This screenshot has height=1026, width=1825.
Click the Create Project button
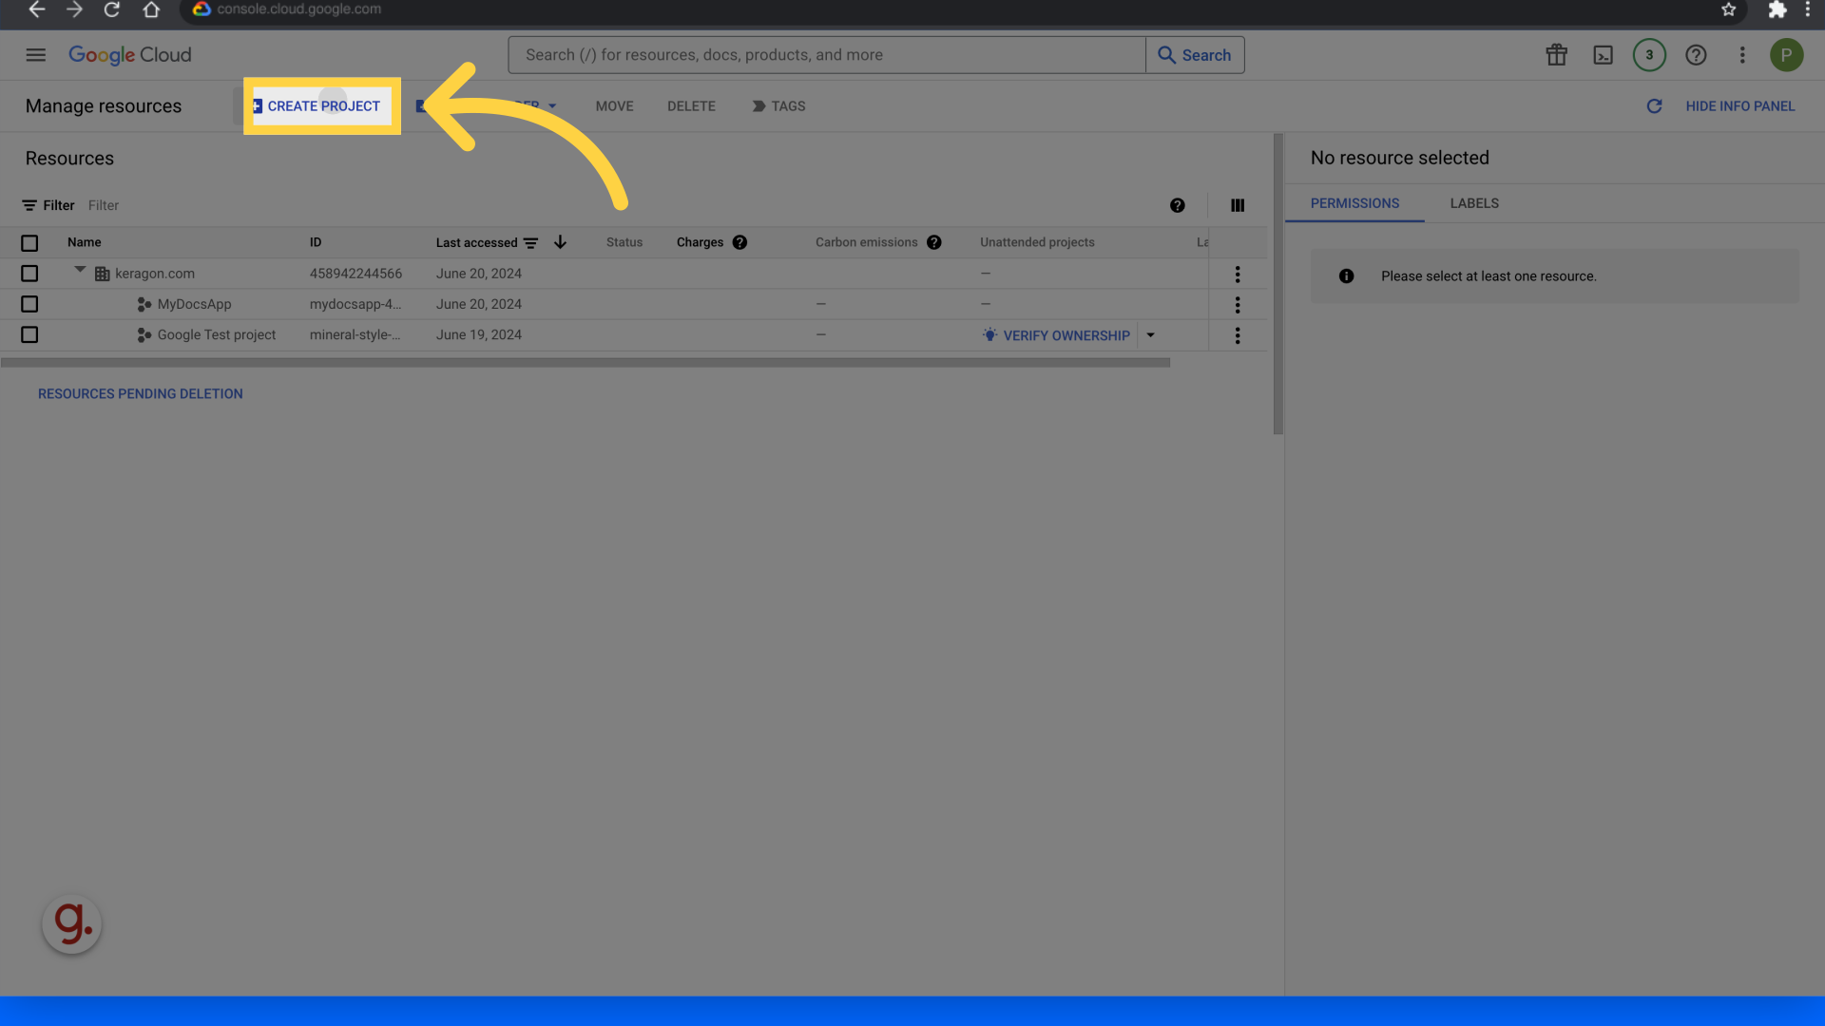pos(321,106)
